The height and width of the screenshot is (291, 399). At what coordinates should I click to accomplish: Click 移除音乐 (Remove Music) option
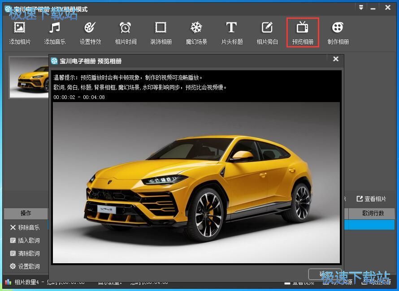pyautogui.click(x=25, y=227)
